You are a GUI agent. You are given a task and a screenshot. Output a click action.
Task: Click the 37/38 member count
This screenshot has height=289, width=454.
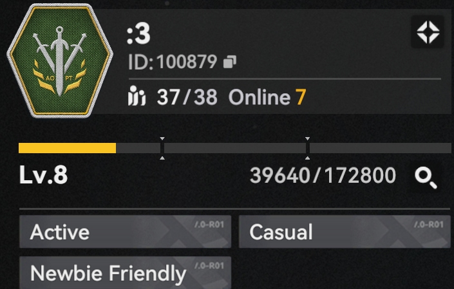187,97
